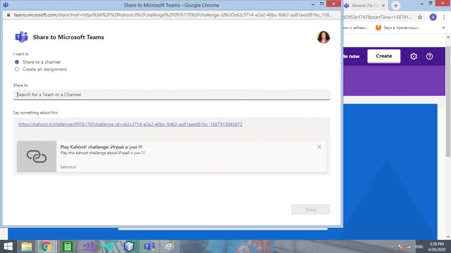Open a new tab in background Chrome
This screenshot has width=451, height=253.
pyautogui.click(x=396, y=5)
